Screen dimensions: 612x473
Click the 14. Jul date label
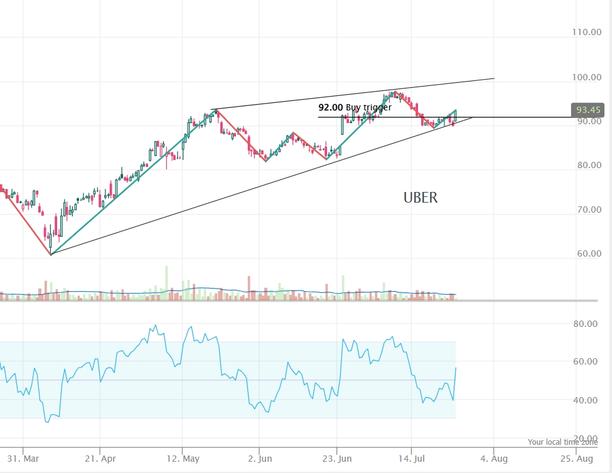coord(411,459)
